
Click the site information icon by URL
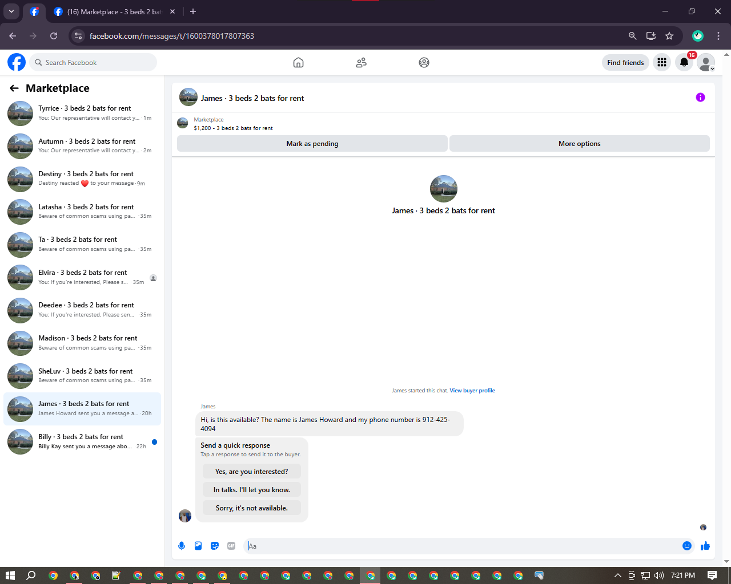point(78,36)
